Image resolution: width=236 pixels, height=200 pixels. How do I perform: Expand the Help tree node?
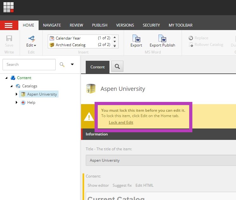(x=17, y=103)
